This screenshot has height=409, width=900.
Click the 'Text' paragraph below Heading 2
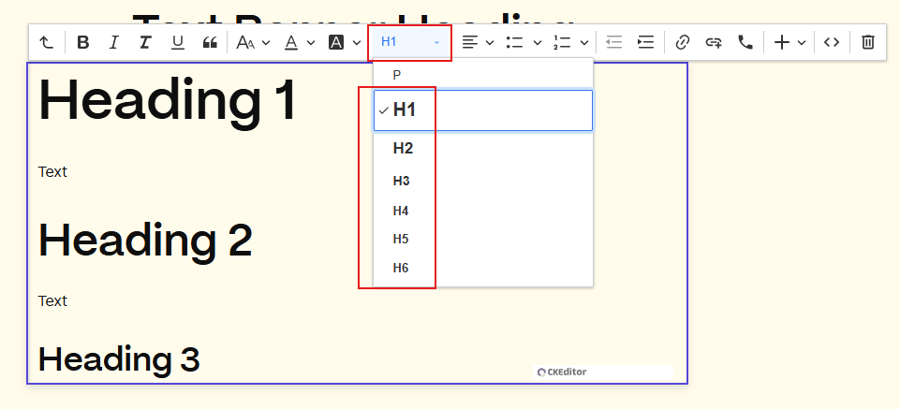pos(52,300)
